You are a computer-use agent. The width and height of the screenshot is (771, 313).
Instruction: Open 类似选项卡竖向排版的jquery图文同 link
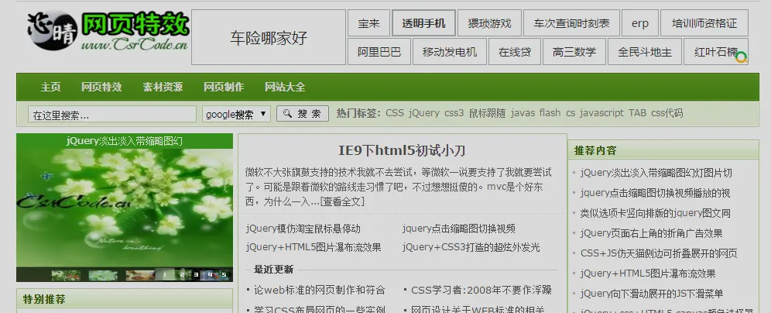pos(655,214)
